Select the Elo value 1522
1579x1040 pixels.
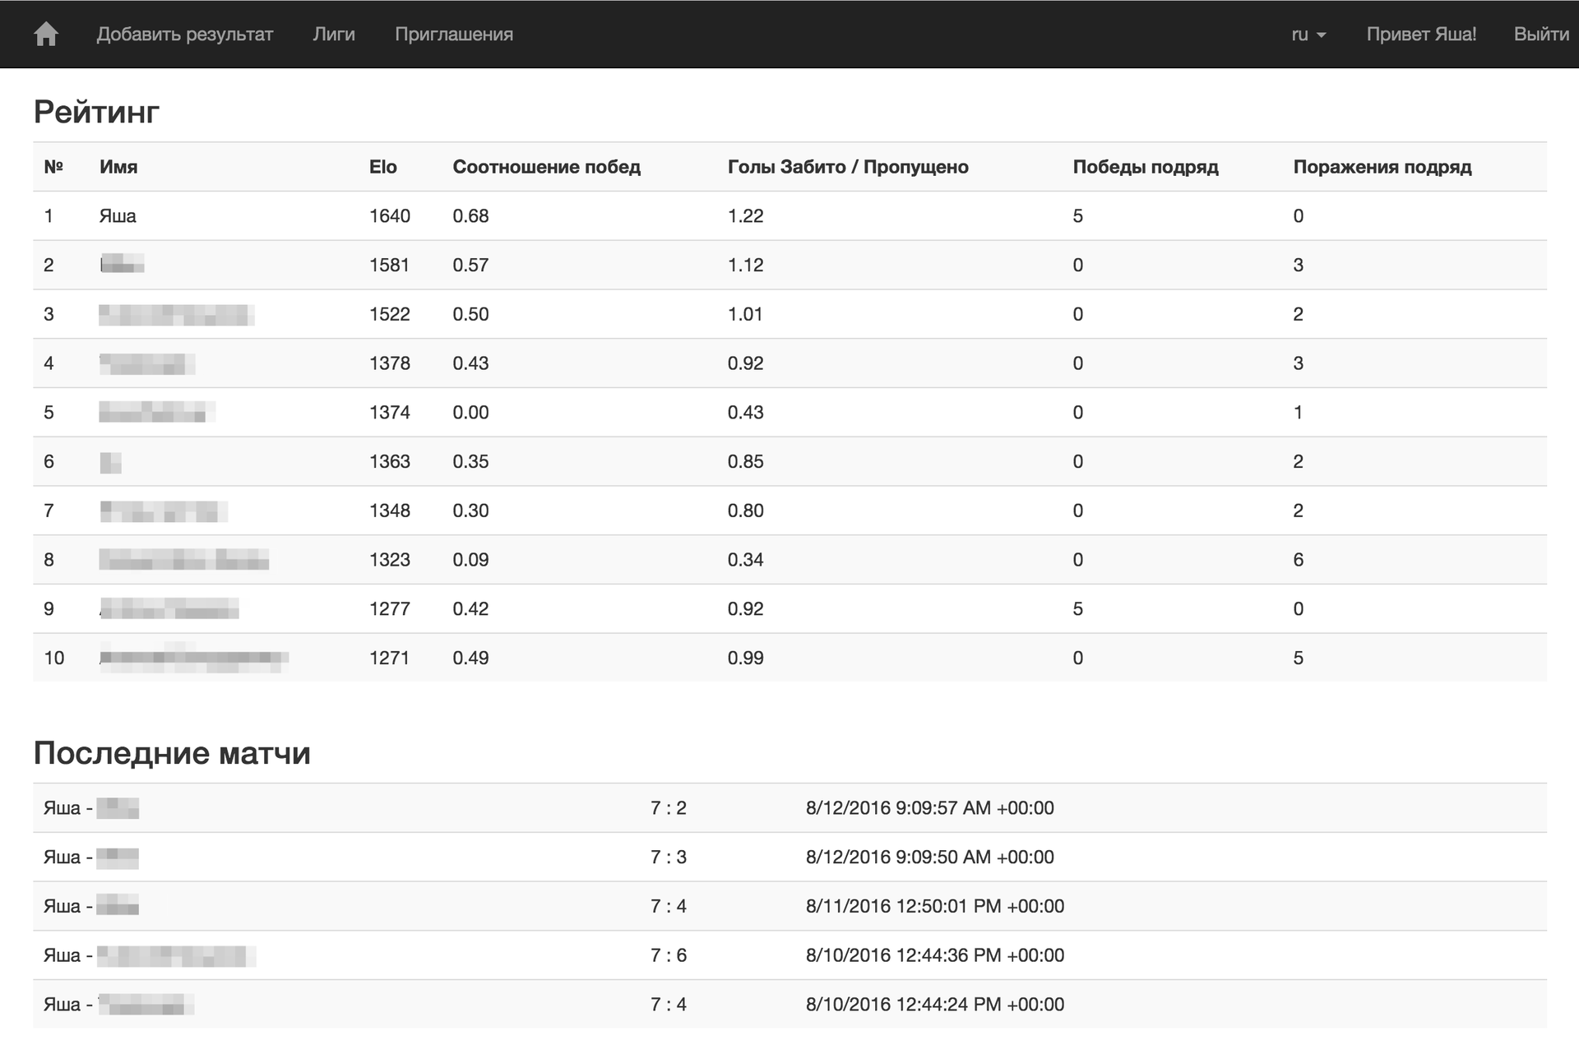pyautogui.click(x=390, y=314)
